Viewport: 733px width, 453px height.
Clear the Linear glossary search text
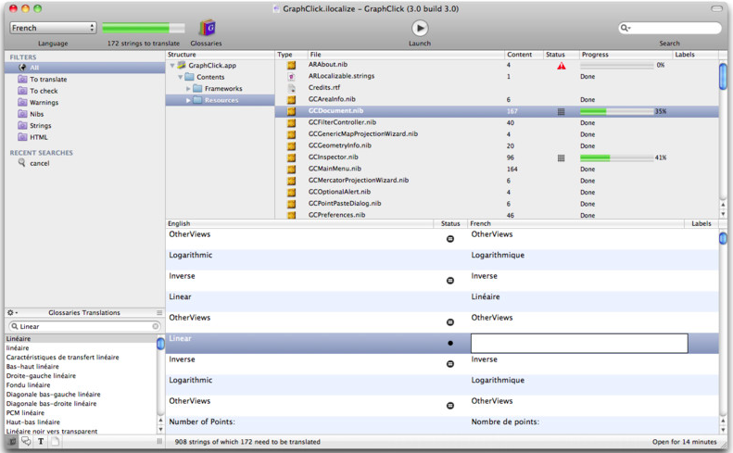[x=155, y=326]
